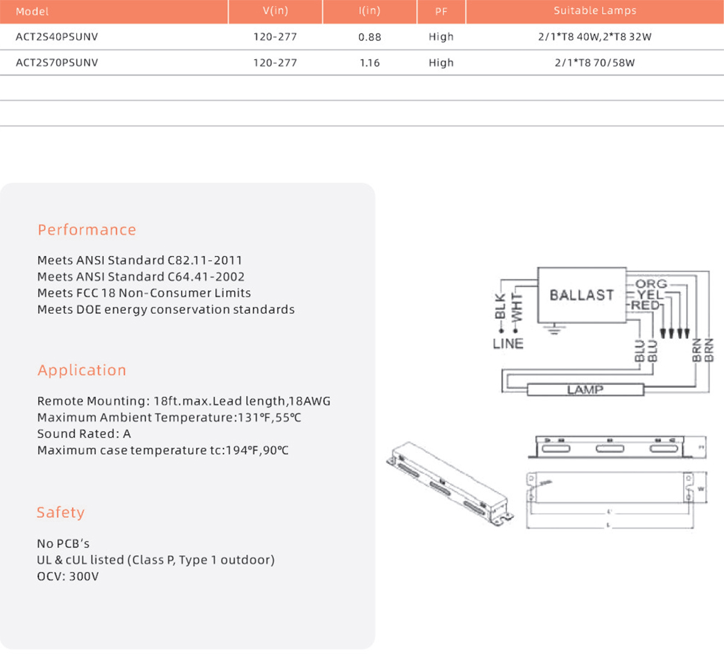
Task: Click the LINE label in wiring diagram
Action: point(508,344)
